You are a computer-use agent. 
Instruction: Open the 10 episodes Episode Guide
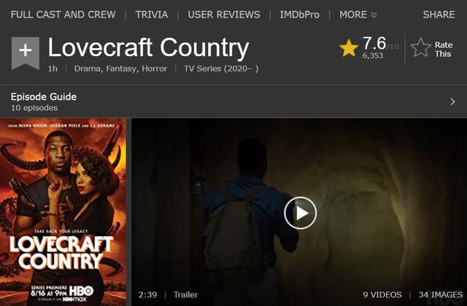tap(34, 108)
